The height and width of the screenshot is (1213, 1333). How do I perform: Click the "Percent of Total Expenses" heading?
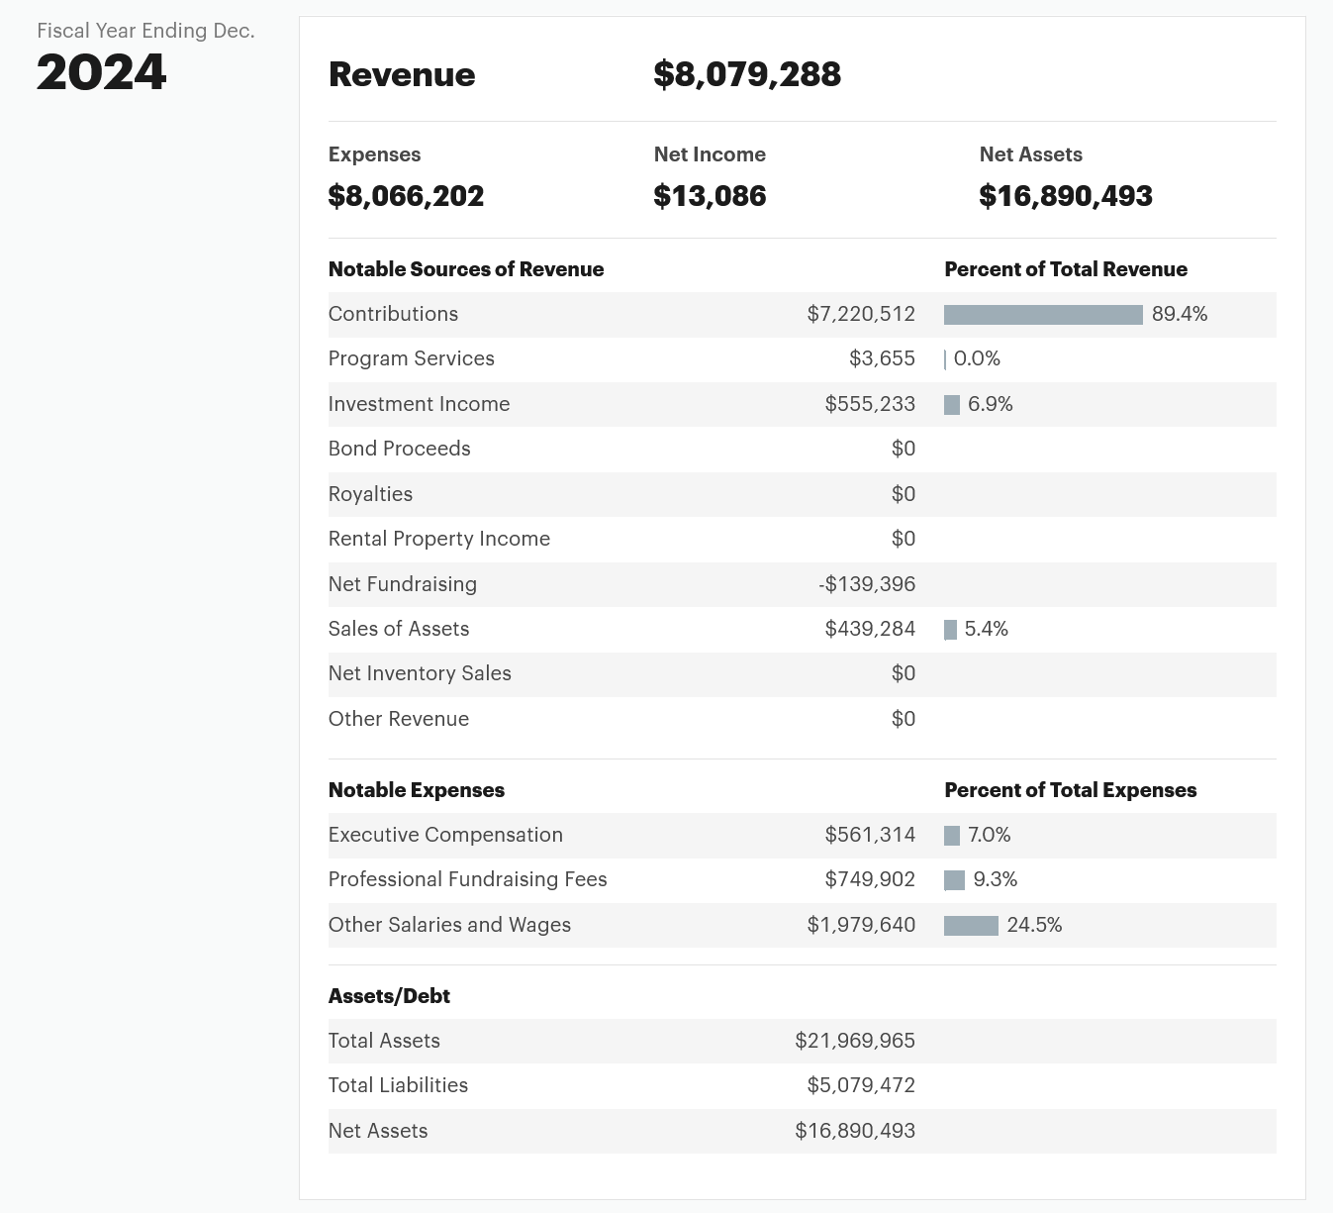pos(1071,790)
